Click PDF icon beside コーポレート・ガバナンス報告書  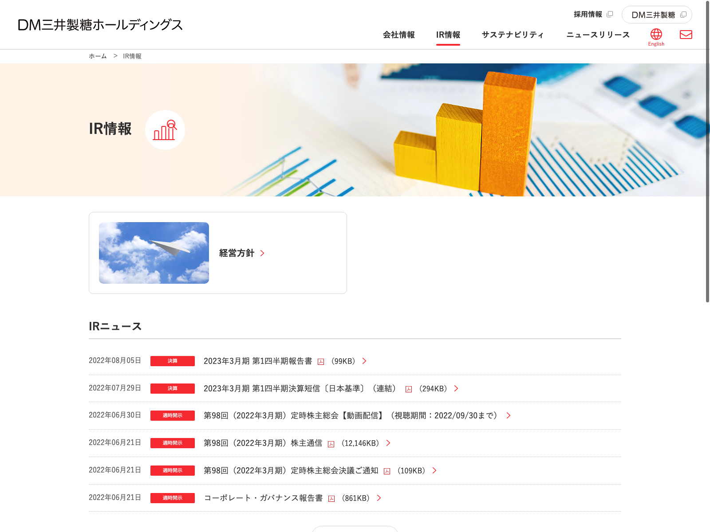331,499
